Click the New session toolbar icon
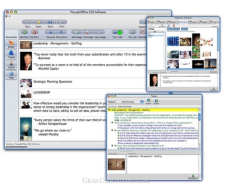Screen dimensions: 231x184 [x=28, y=22]
